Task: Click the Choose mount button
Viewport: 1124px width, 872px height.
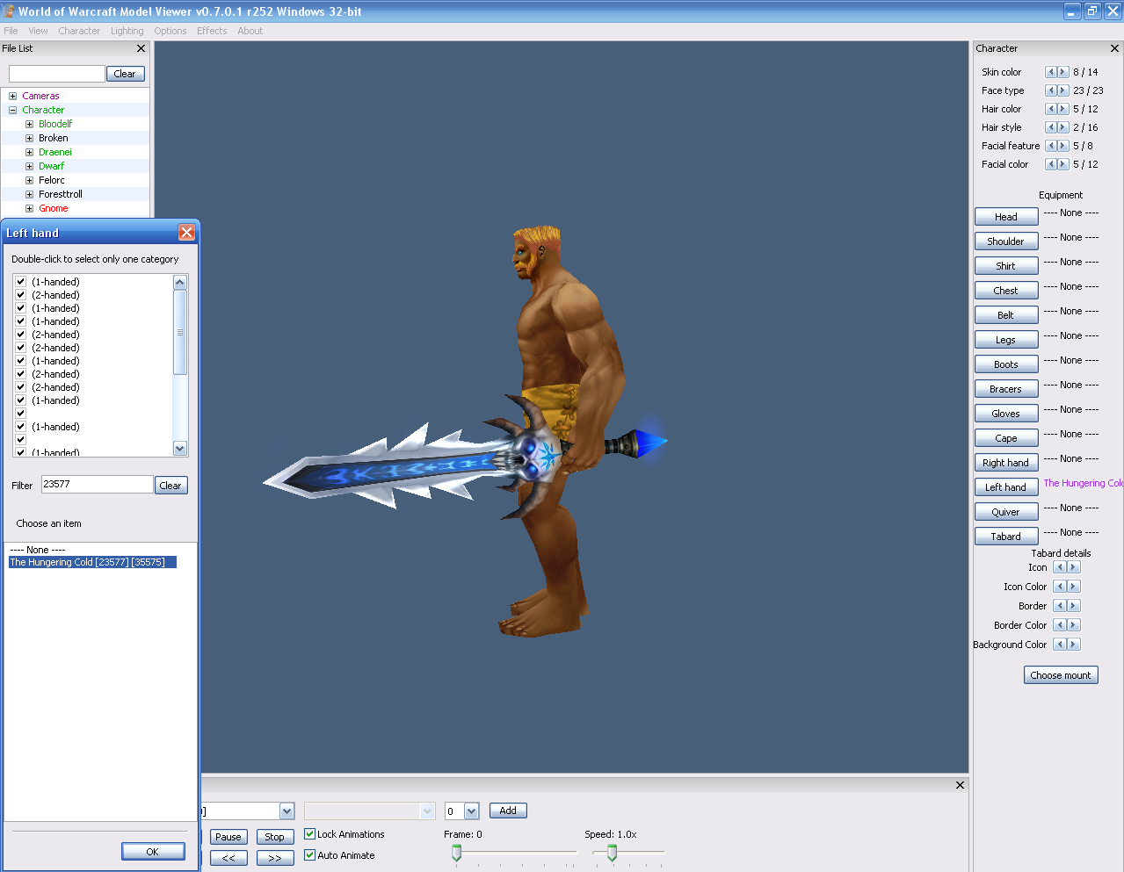Action: coord(1061,674)
